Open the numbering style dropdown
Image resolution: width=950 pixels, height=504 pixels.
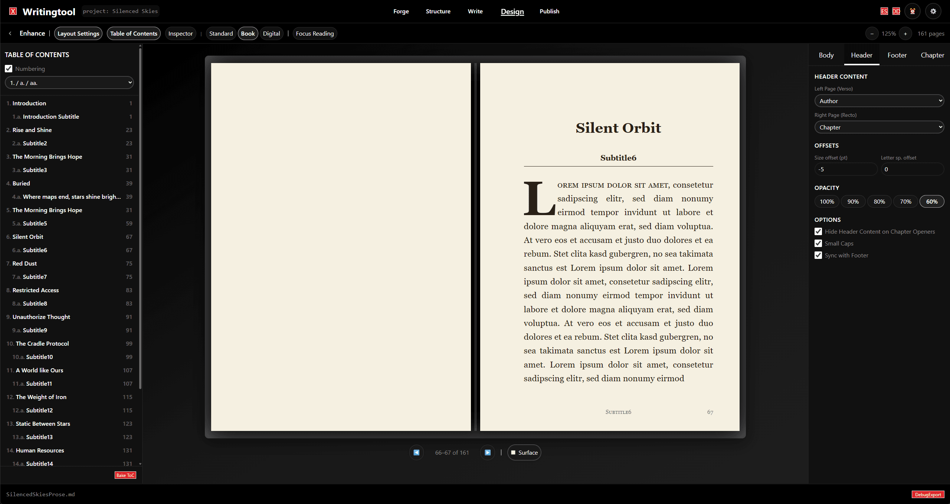click(69, 83)
